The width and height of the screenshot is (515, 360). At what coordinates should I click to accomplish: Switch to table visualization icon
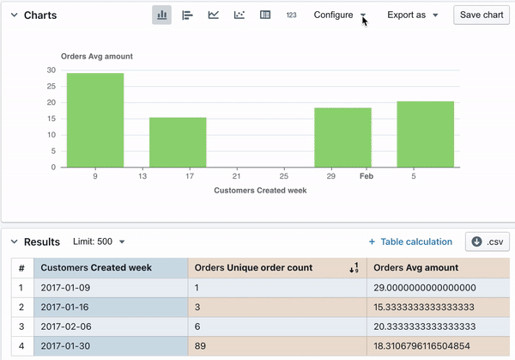[265, 15]
